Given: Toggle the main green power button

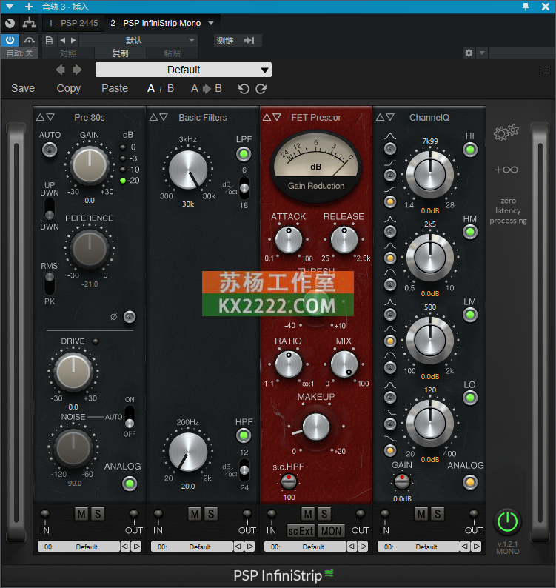Looking at the screenshot, I should point(507,521).
